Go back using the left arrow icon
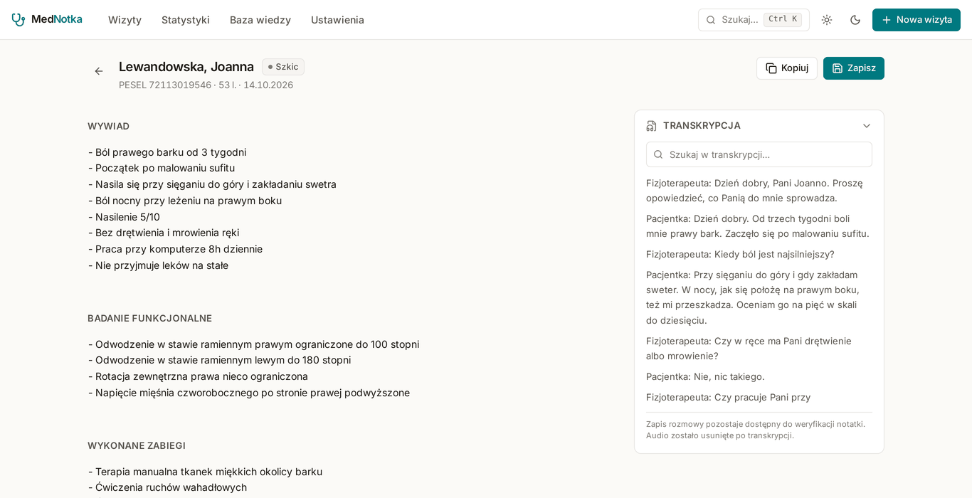This screenshot has height=498, width=972. pos(99,71)
